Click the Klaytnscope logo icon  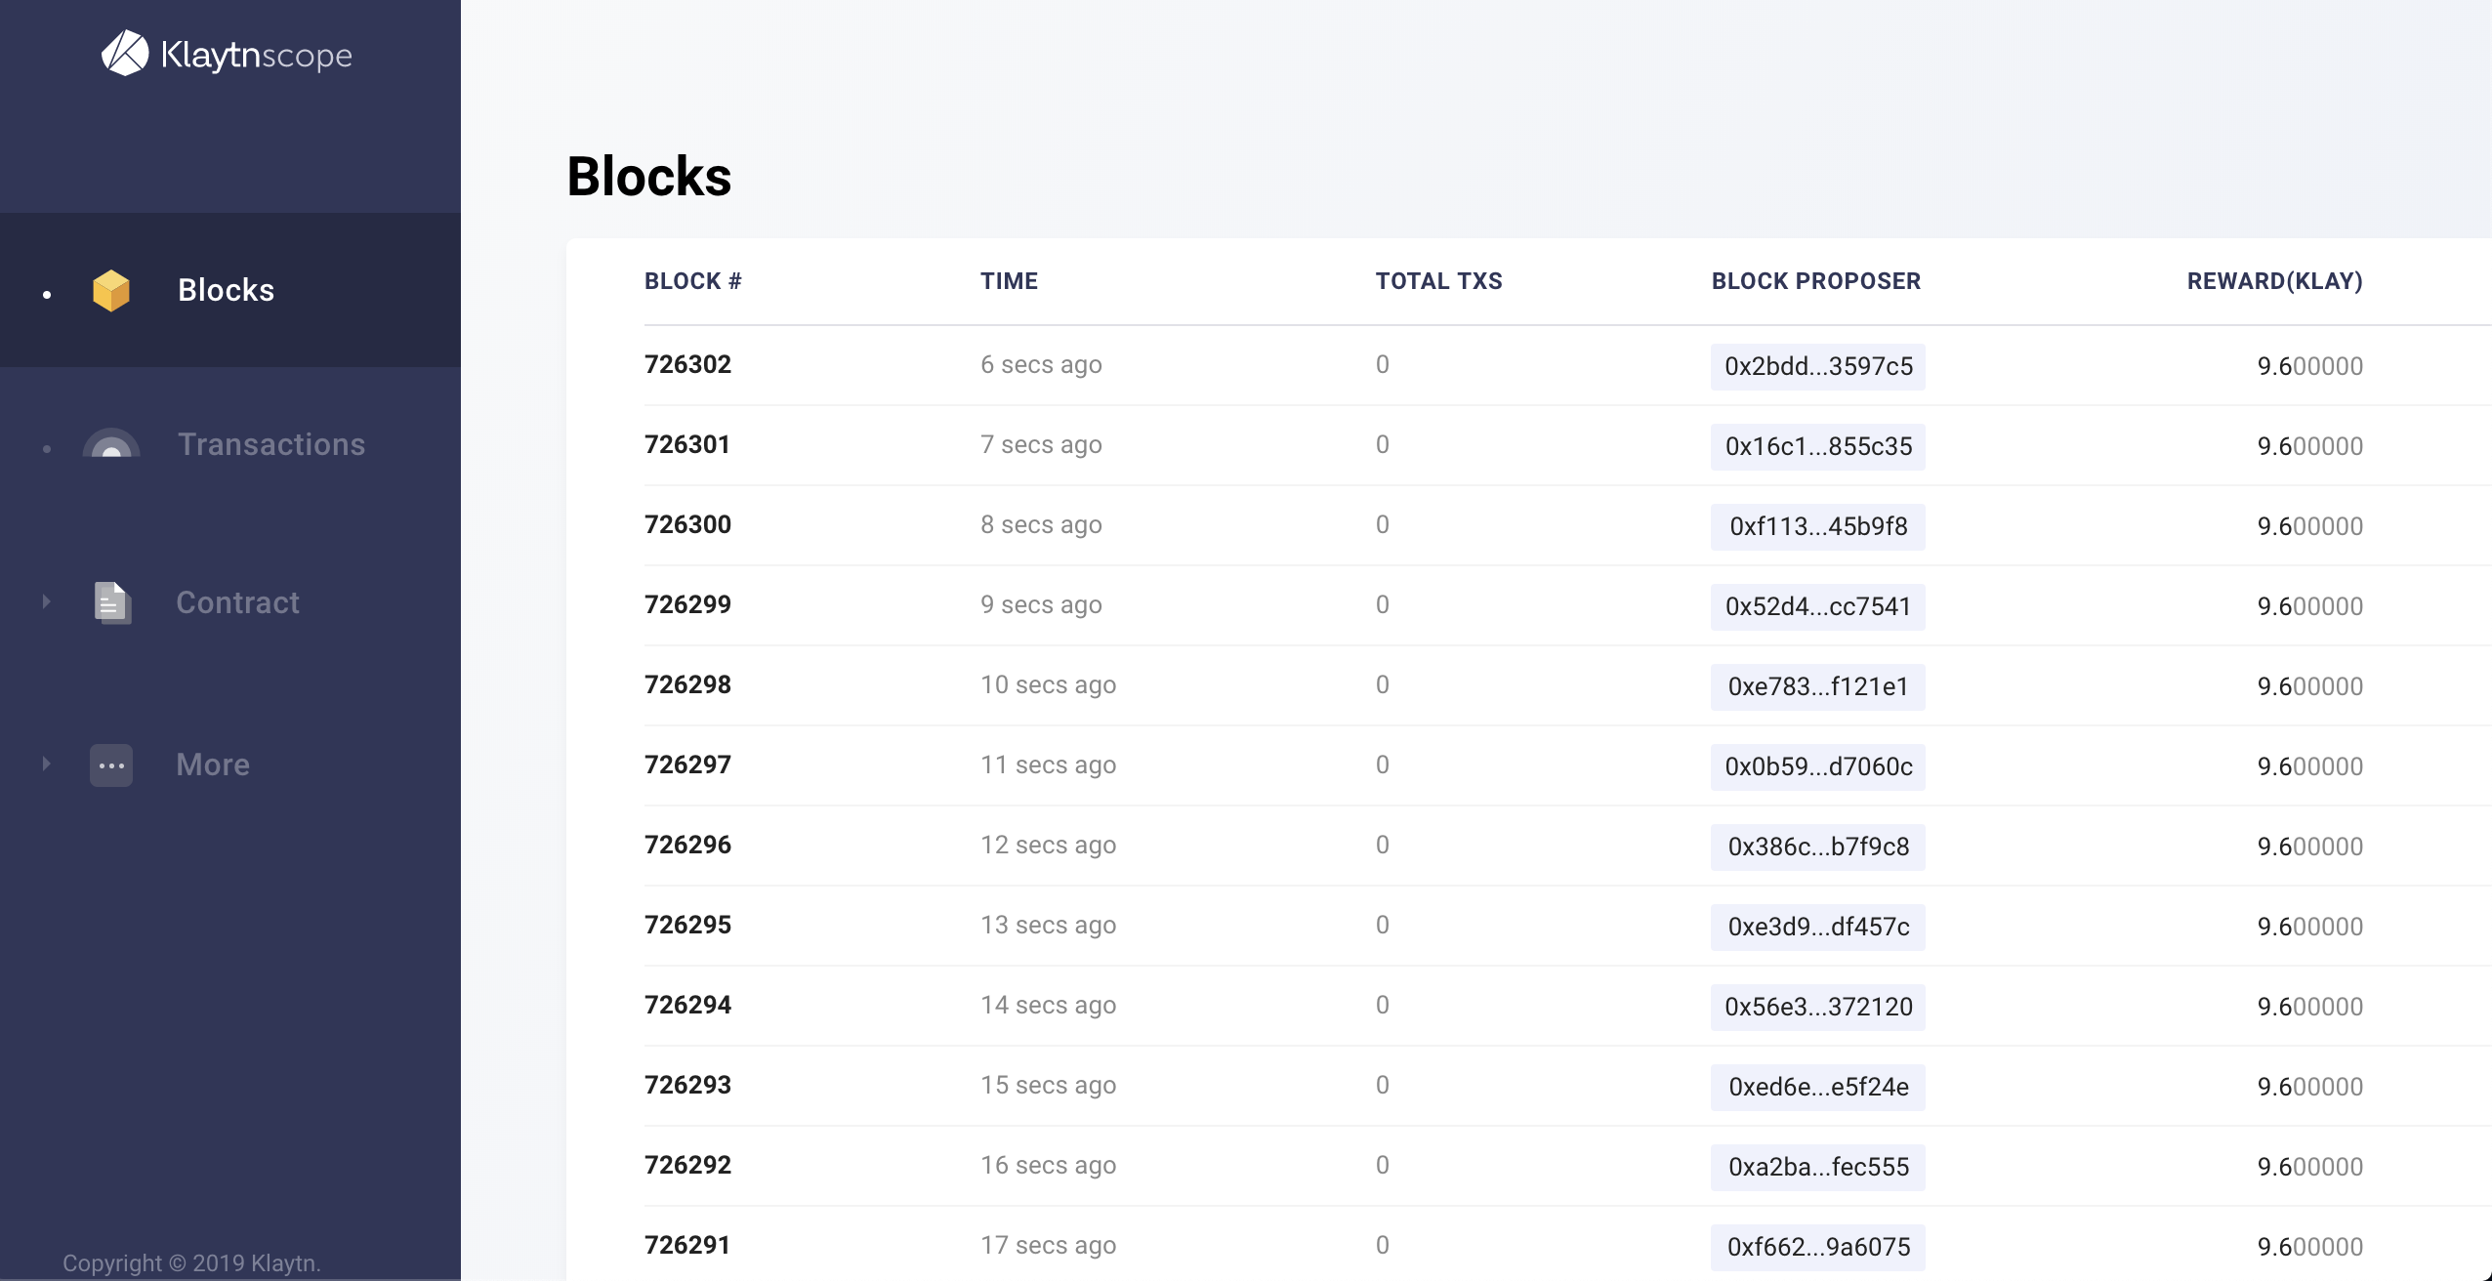point(125,53)
